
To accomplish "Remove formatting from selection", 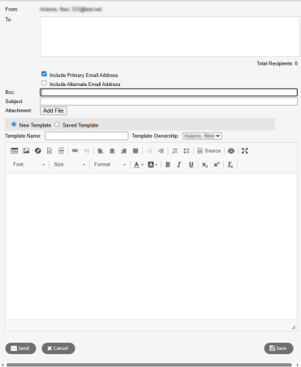I will [x=230, y=165].
